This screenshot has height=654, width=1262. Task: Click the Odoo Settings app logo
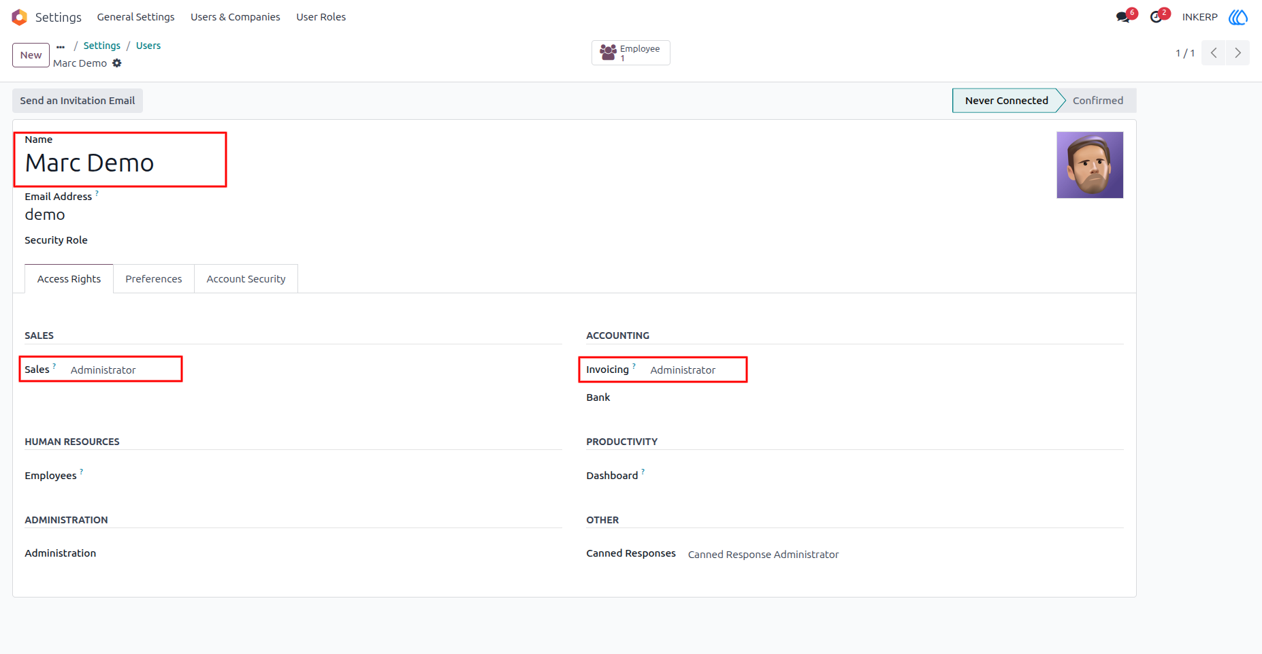click(x=19, y=17)
